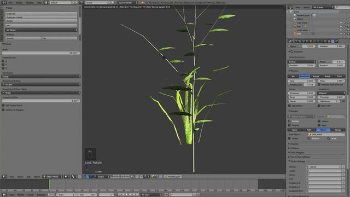The width and height of the screenshot is (350, 197).
Task: Open the File menu
Action: pos(11,2)
